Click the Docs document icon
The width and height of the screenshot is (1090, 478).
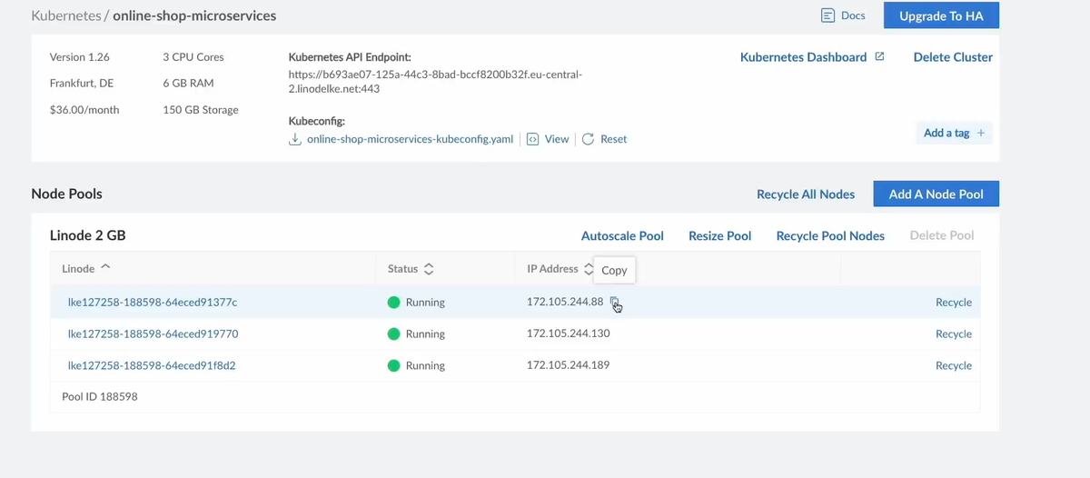[x=827, y=15]
